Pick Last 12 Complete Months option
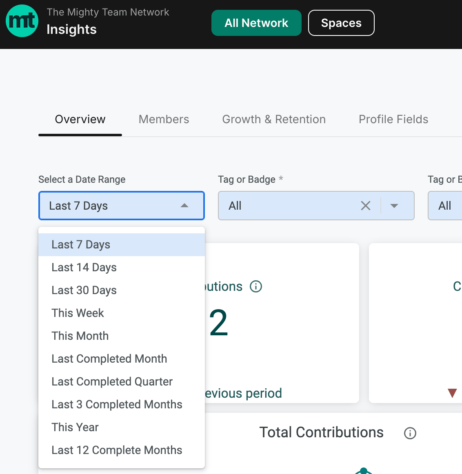 [122, 450]
